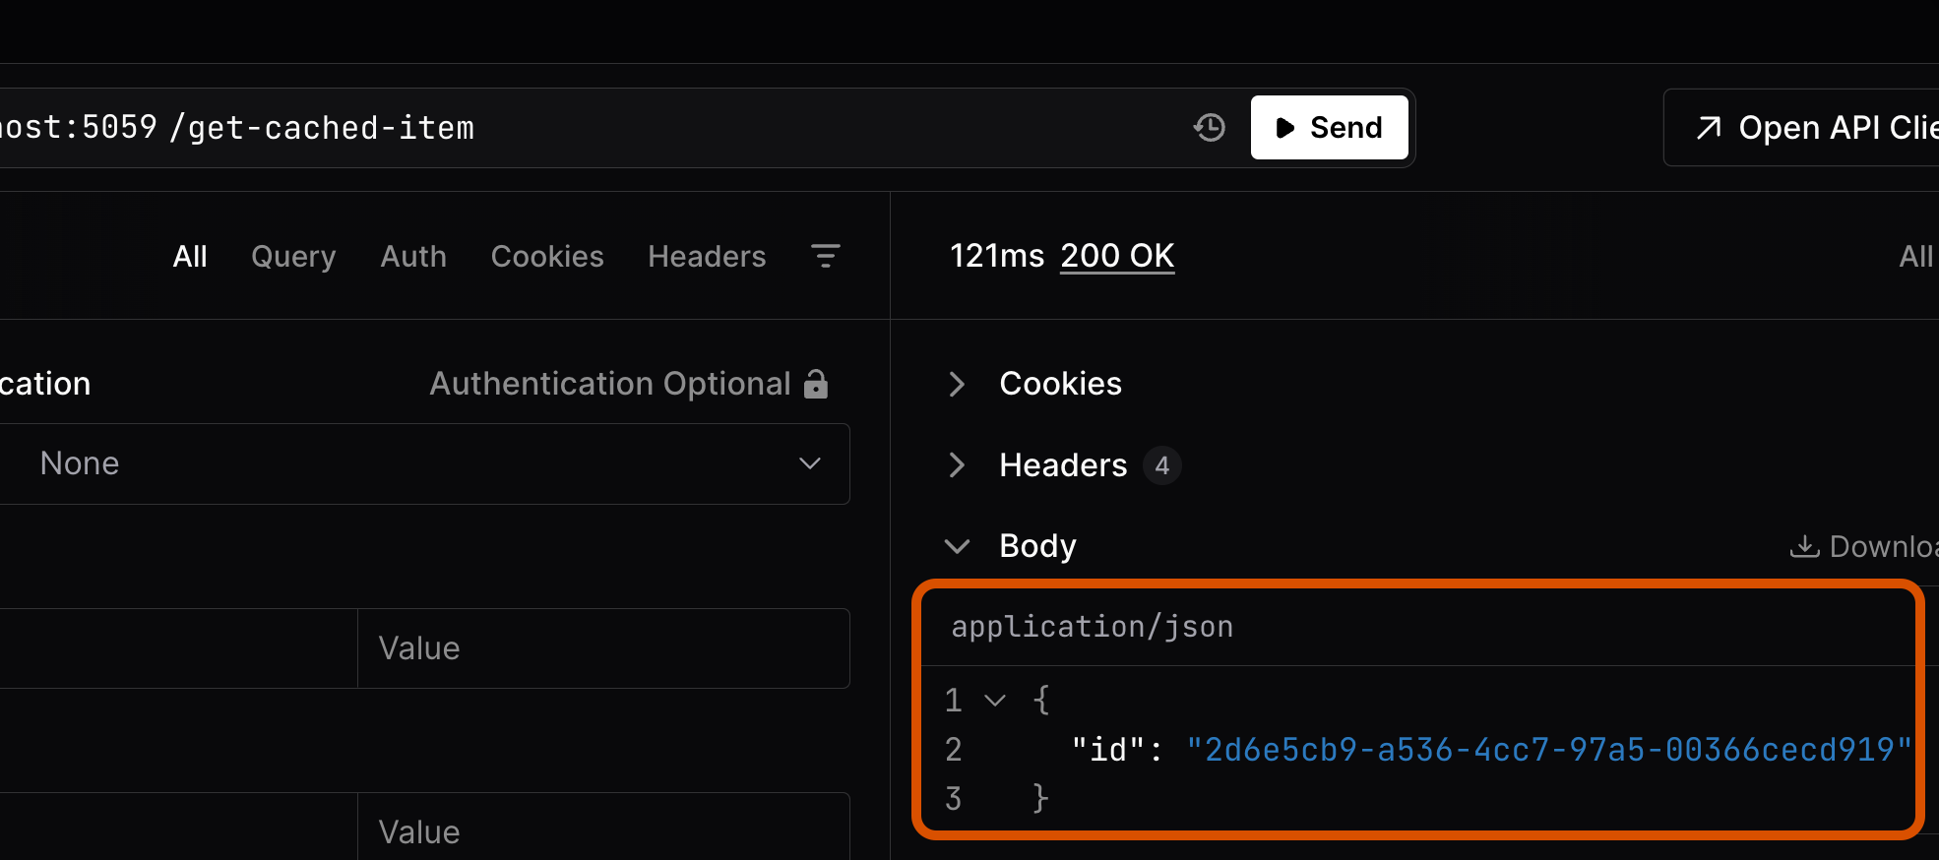Collapse JSON object at line 1

coord(995,701)
